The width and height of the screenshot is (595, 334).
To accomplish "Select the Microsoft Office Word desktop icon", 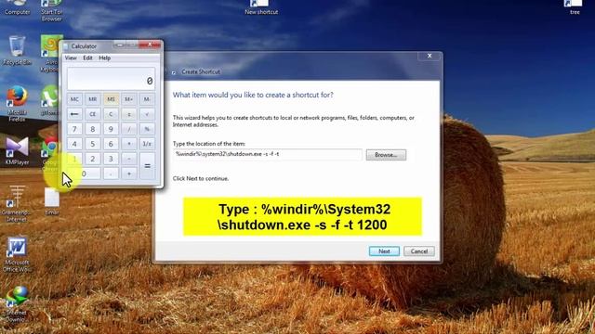I will pos(17,254).
